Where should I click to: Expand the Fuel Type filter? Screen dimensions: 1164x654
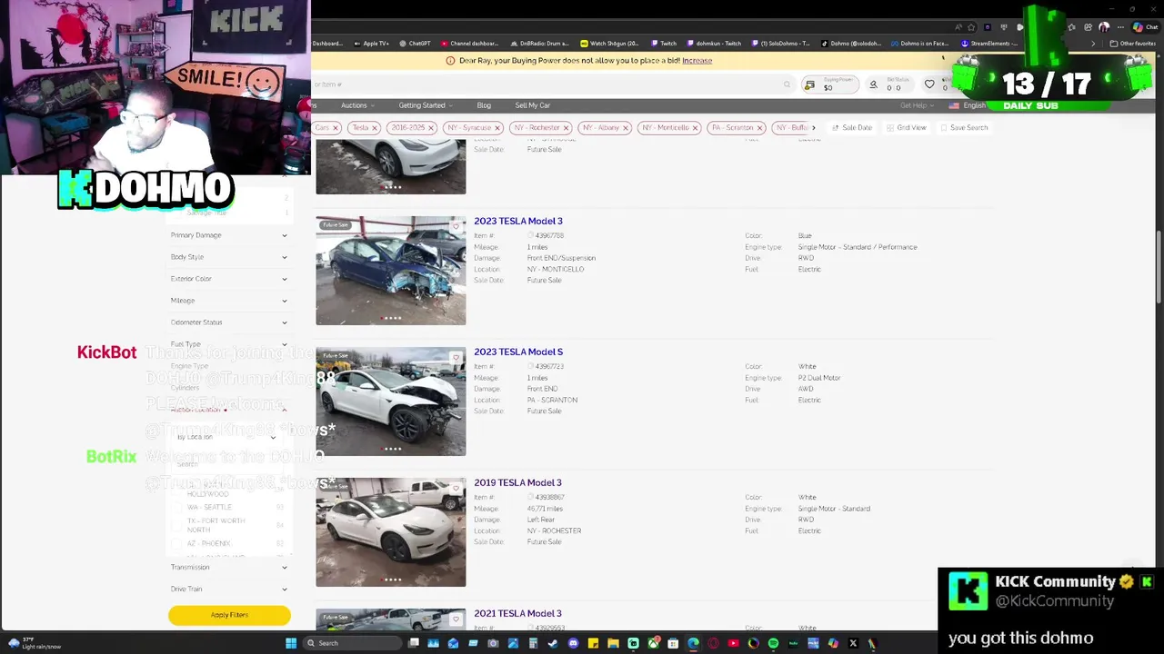(229, 344)
